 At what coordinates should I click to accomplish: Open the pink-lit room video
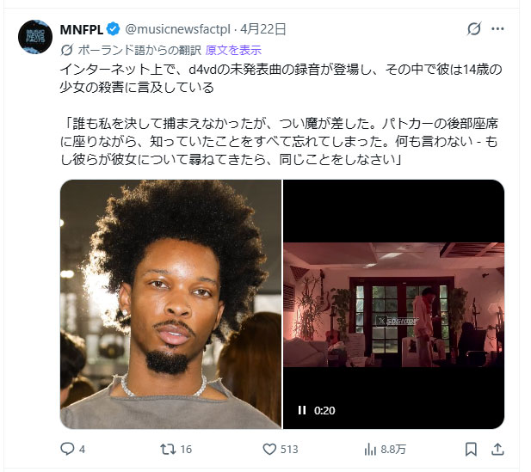pos(393,304)
